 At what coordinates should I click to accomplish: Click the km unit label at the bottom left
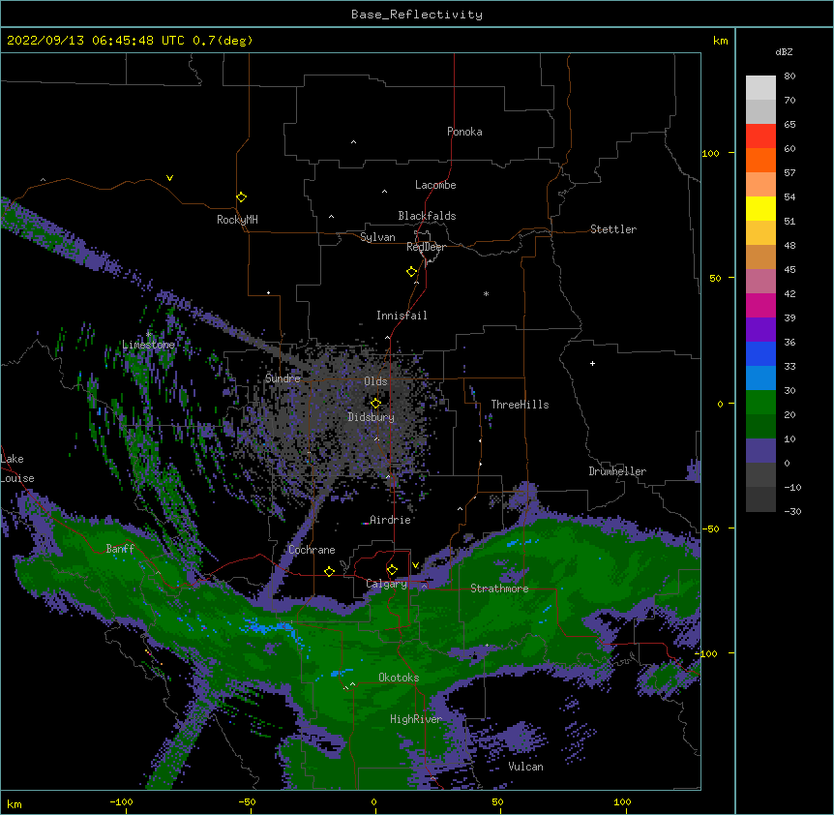pyautogui.click(x=15, y=804)
